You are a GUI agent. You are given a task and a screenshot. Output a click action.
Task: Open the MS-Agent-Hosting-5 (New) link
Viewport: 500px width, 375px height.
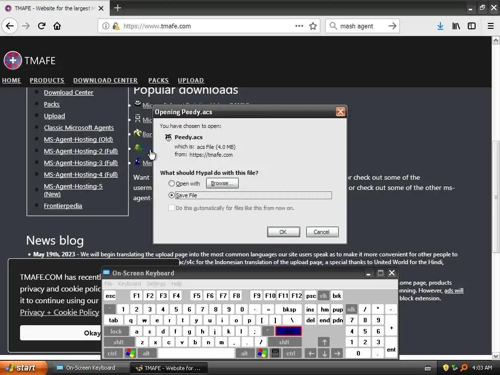click(73, 190)
